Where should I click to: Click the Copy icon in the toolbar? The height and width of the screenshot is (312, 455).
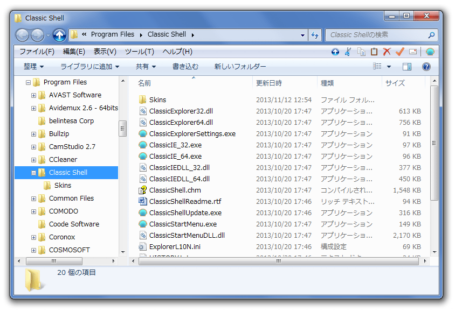pos(361,52)
